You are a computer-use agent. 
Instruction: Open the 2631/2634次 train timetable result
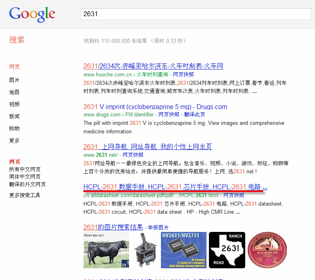click(153, 66)
